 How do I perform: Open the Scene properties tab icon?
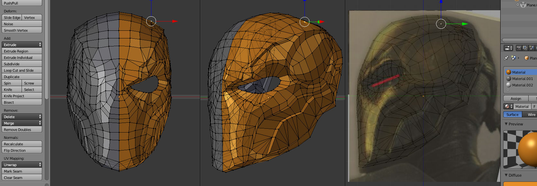coord(532,48)
